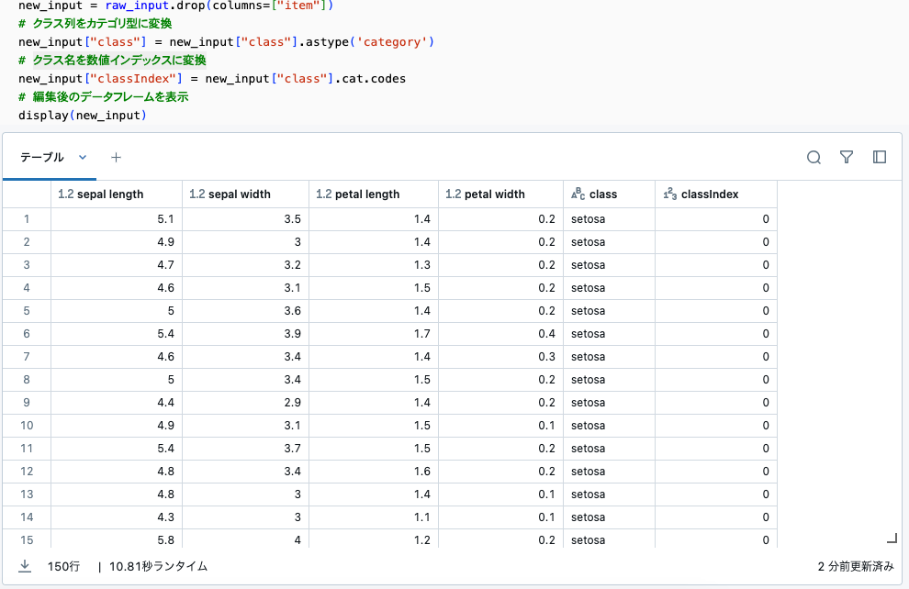This screenshot has height=589, width=909.
Task: Select the テーブル tab
Action: point(42,157)
